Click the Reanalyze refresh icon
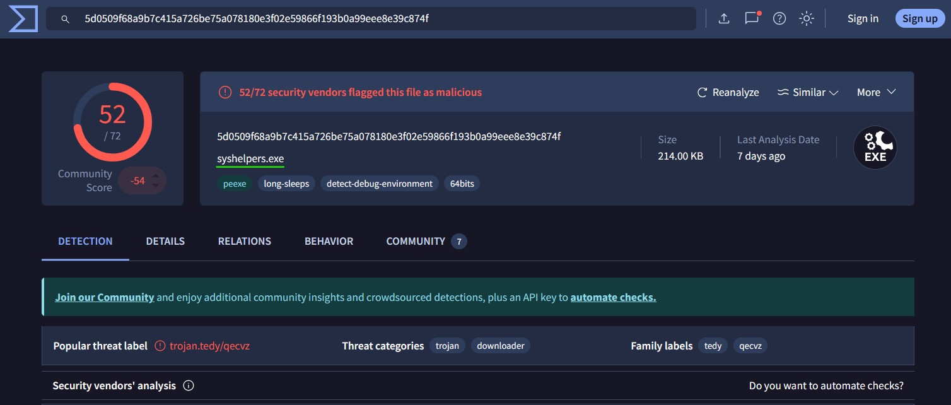 pos(702,93)
